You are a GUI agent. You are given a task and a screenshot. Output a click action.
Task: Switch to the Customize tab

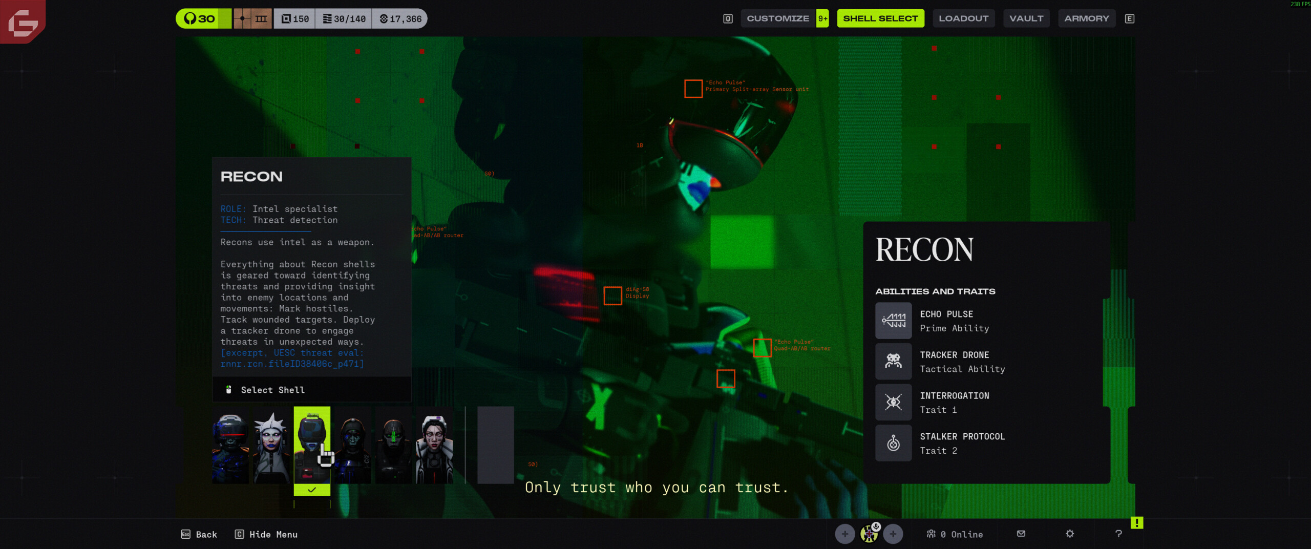click(x=777, y=18)
